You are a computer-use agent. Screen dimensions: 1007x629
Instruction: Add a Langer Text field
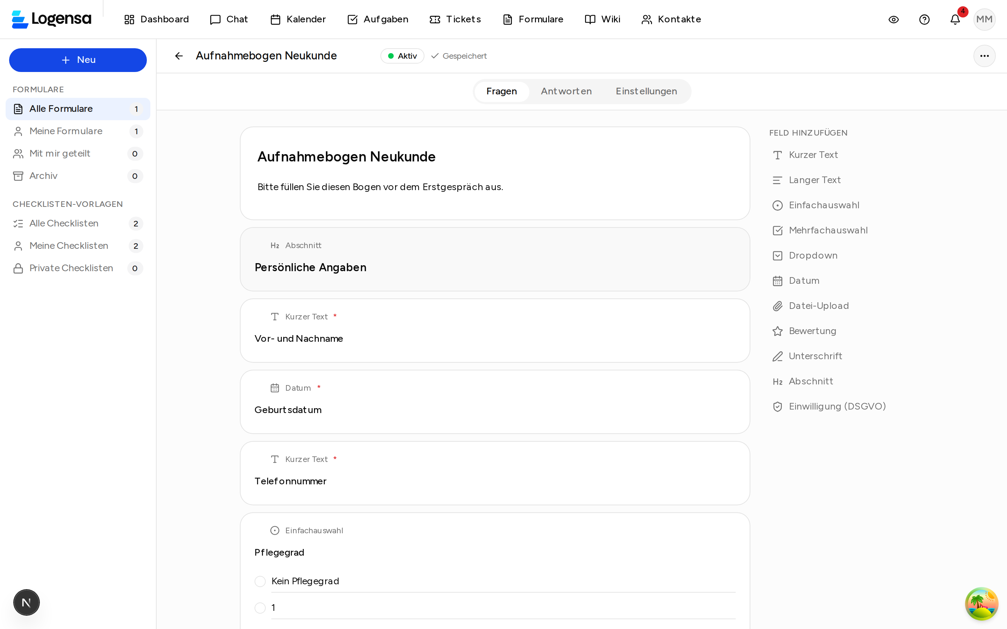point(806,180)
